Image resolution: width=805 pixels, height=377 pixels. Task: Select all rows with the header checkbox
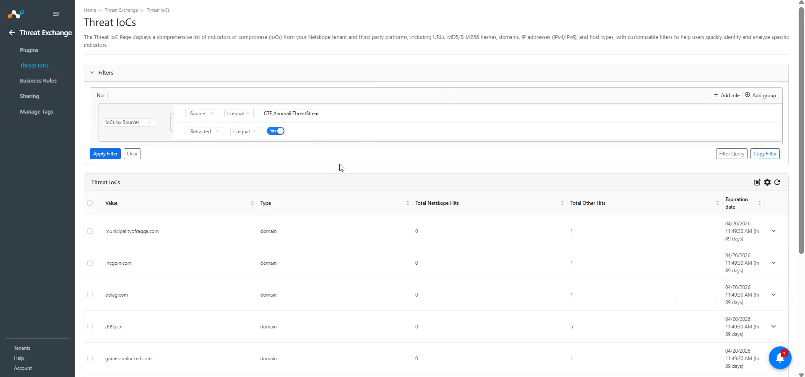(90, 203)
